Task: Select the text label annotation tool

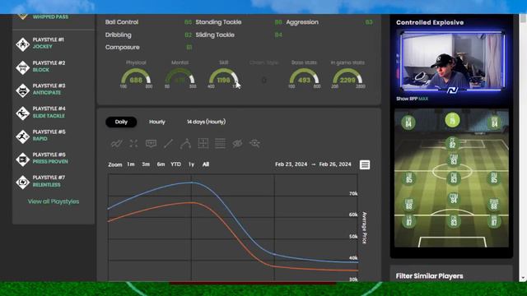Action: [151, 144]
